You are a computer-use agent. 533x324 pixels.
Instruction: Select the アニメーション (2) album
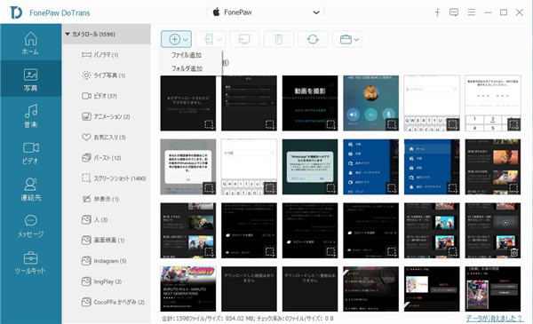[x=107, y=116]
